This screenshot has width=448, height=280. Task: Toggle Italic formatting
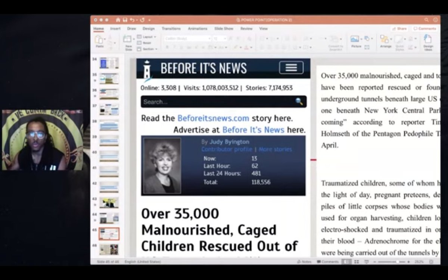click(x=174, y=47)
